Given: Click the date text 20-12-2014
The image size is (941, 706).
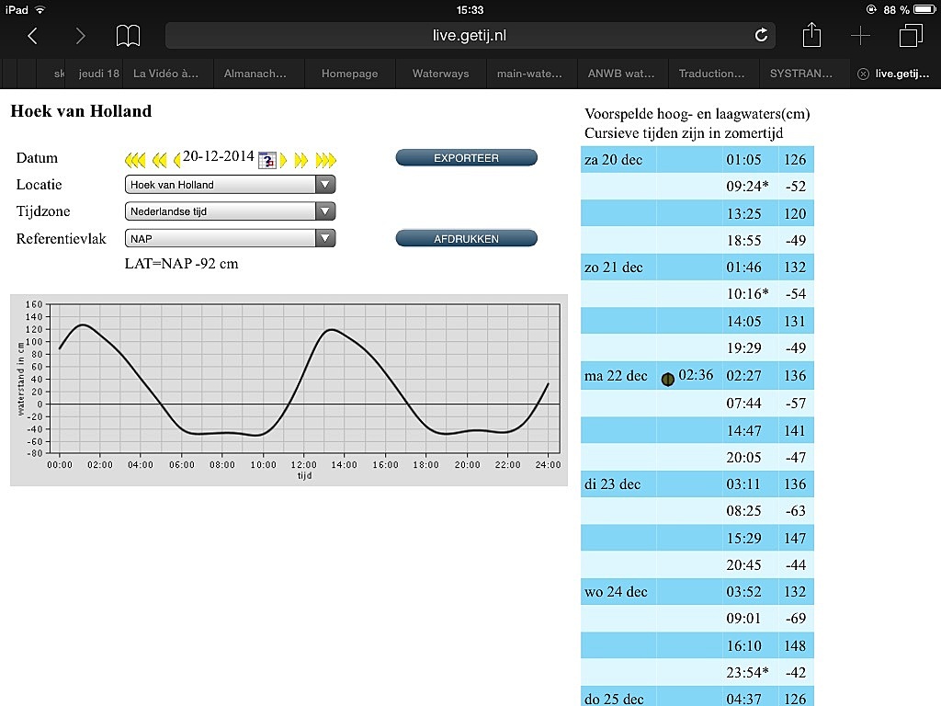Looking at the screenshot, I should [219, 156].
